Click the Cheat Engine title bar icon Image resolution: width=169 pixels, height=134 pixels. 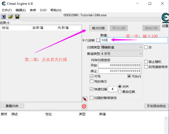pos(4,4)
